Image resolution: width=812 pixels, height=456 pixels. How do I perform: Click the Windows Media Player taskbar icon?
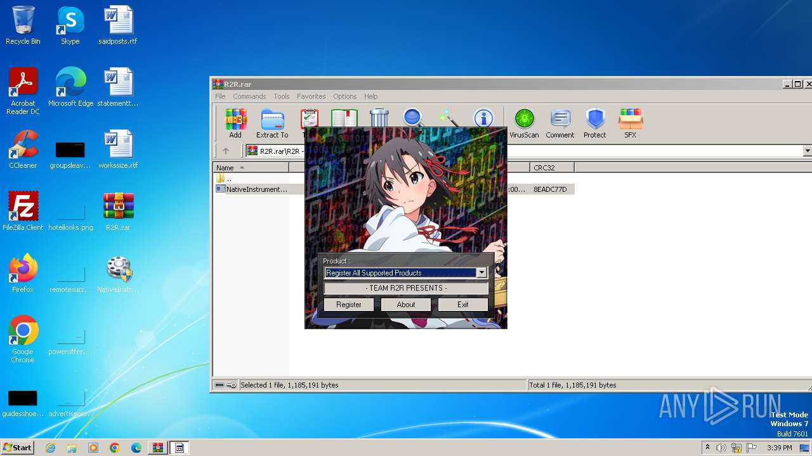(93, 448)
